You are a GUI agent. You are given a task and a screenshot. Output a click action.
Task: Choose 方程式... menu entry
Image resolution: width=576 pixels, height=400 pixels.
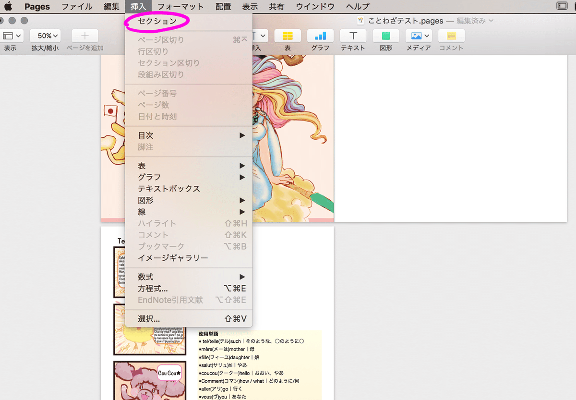(x=188, y=288)
